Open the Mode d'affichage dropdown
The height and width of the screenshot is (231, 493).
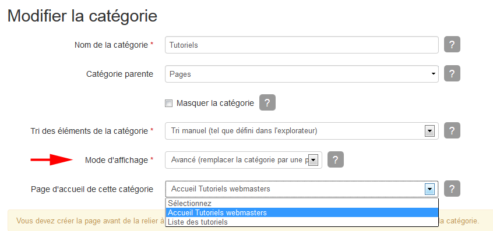click(x=244, y=160)
